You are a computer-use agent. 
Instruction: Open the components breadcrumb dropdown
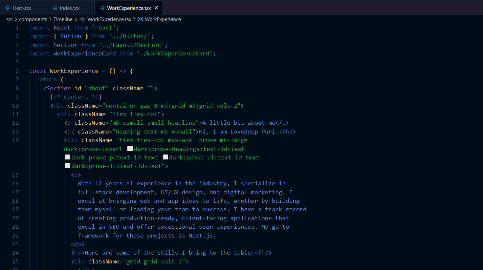33,19
